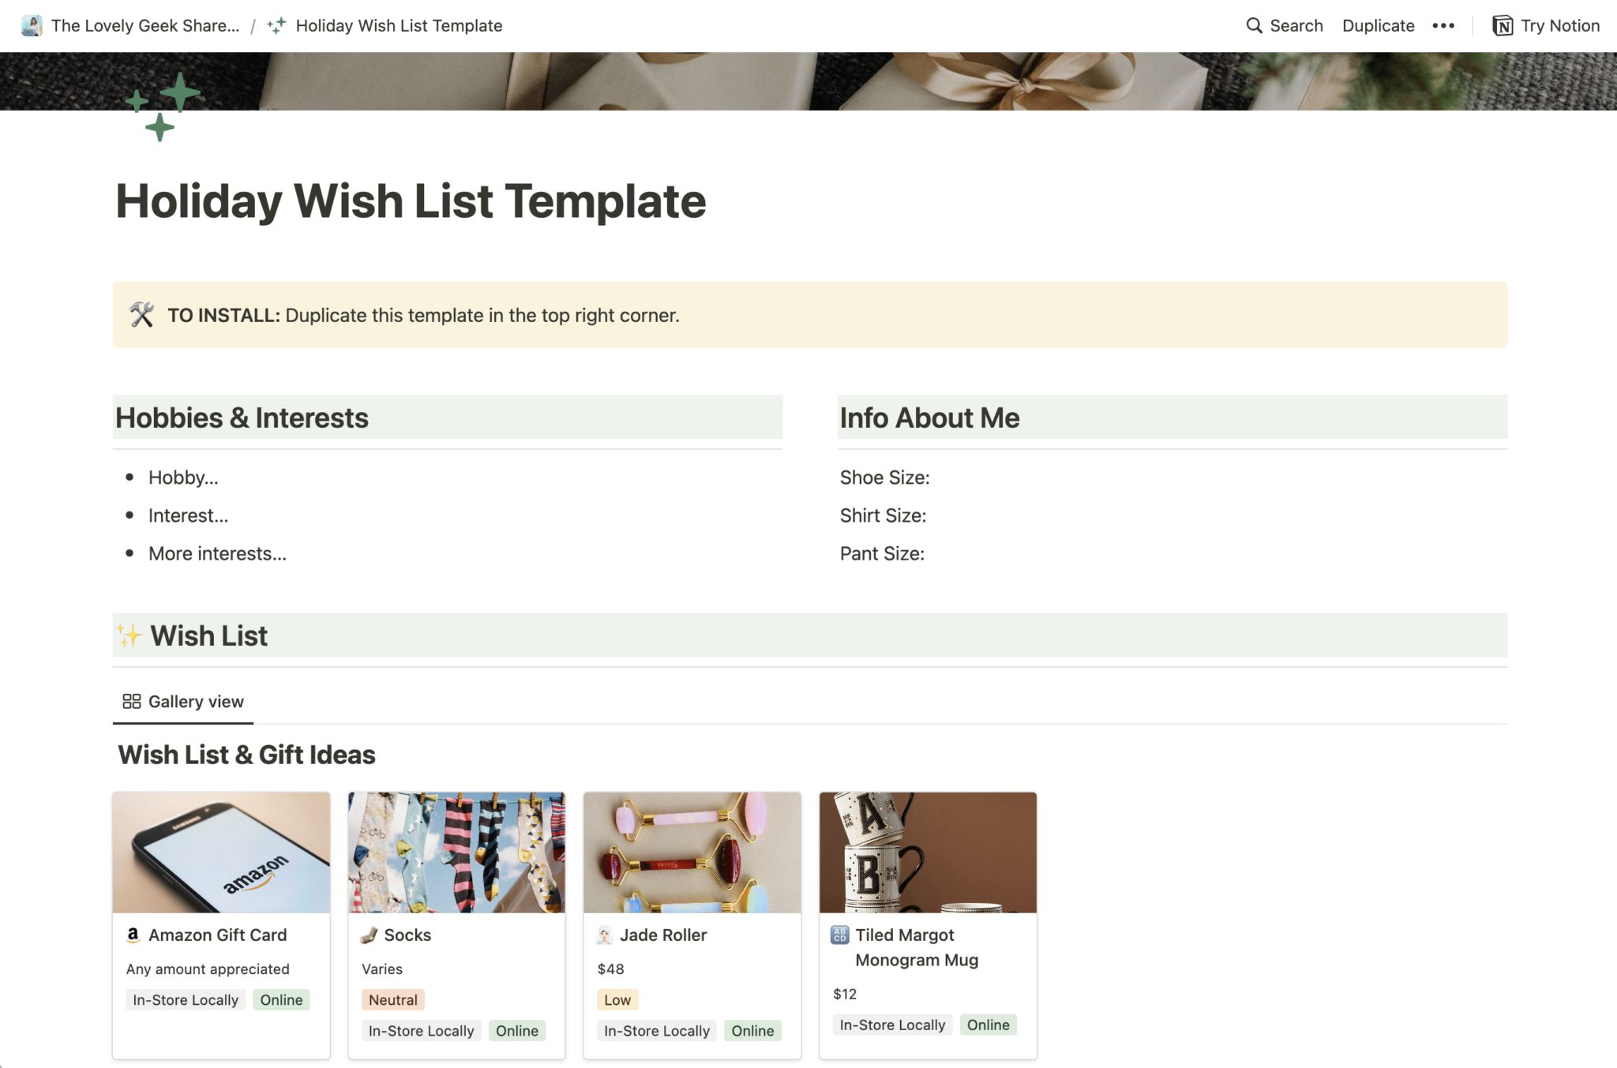
Task: Click the Shoe Size text line
Action: coord(884,478)
